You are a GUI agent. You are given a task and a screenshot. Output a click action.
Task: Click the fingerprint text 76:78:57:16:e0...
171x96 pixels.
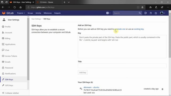pos(103,90)
